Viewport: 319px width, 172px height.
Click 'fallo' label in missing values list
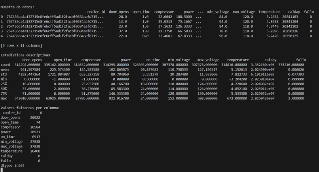point(6,161)
